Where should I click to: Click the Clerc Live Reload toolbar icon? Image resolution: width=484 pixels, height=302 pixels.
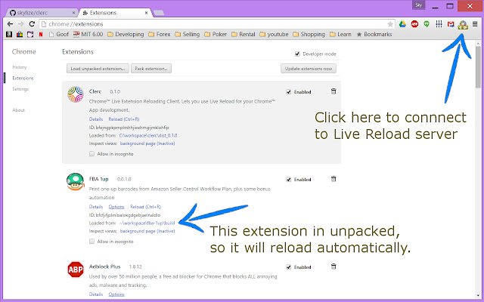[x=463, y=25]
